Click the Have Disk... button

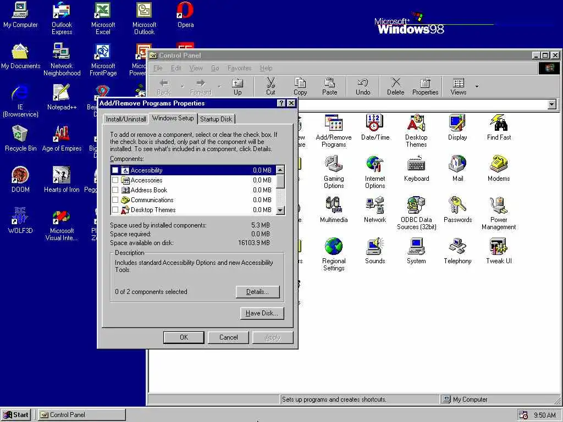262,313
